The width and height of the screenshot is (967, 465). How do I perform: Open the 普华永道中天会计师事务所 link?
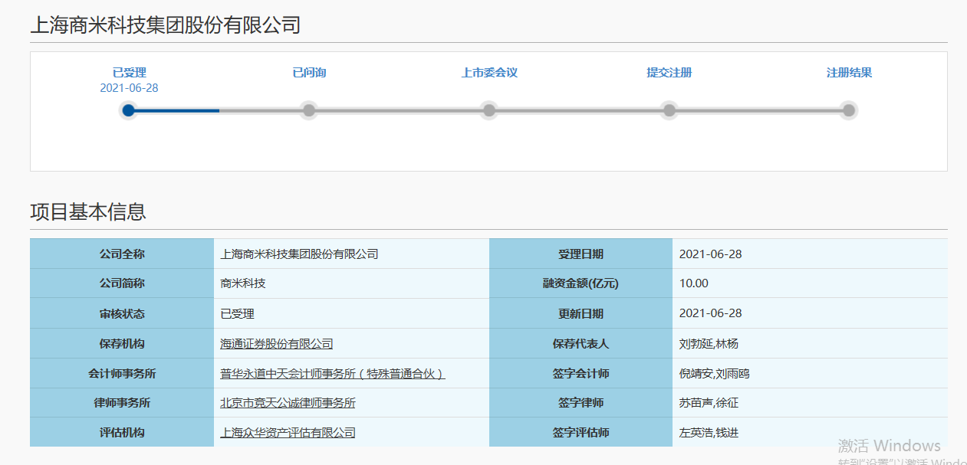click(x=333, y=374)
